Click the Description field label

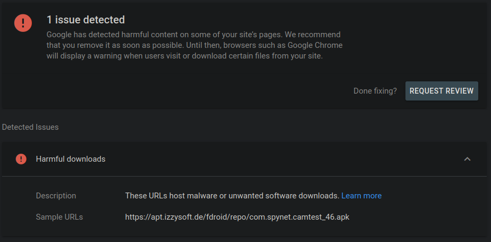point(56,196)
